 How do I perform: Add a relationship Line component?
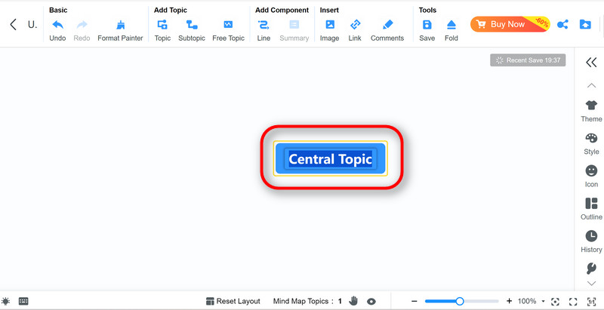[x=263, y=25]
